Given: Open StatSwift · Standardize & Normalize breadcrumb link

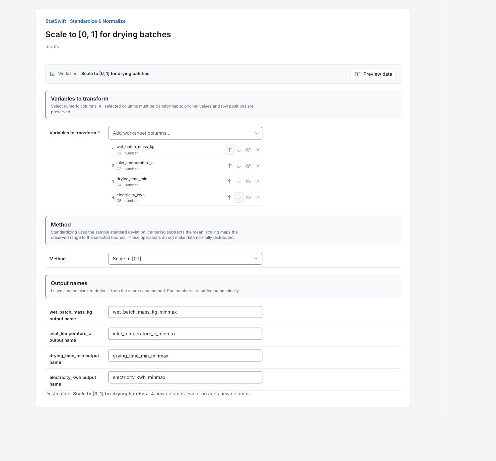Looking at the screenshot, I should tap(85, 21).
